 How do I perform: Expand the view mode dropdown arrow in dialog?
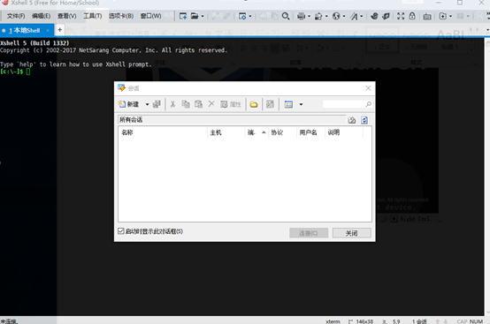(x=301, y=104)
